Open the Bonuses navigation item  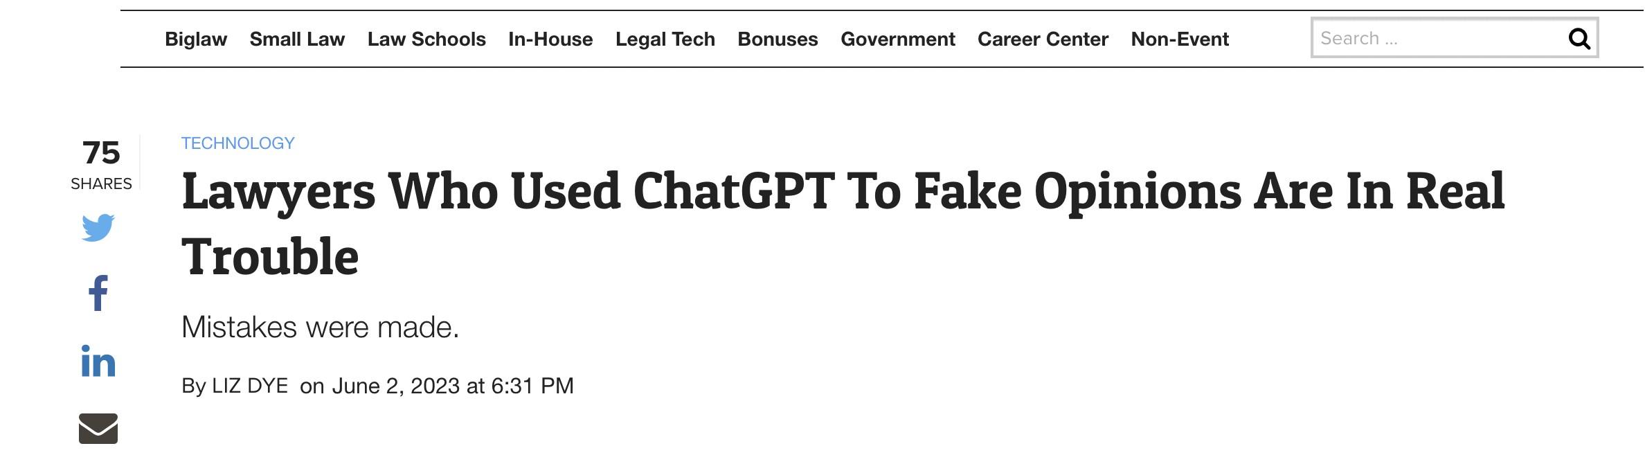click(777, 39)
